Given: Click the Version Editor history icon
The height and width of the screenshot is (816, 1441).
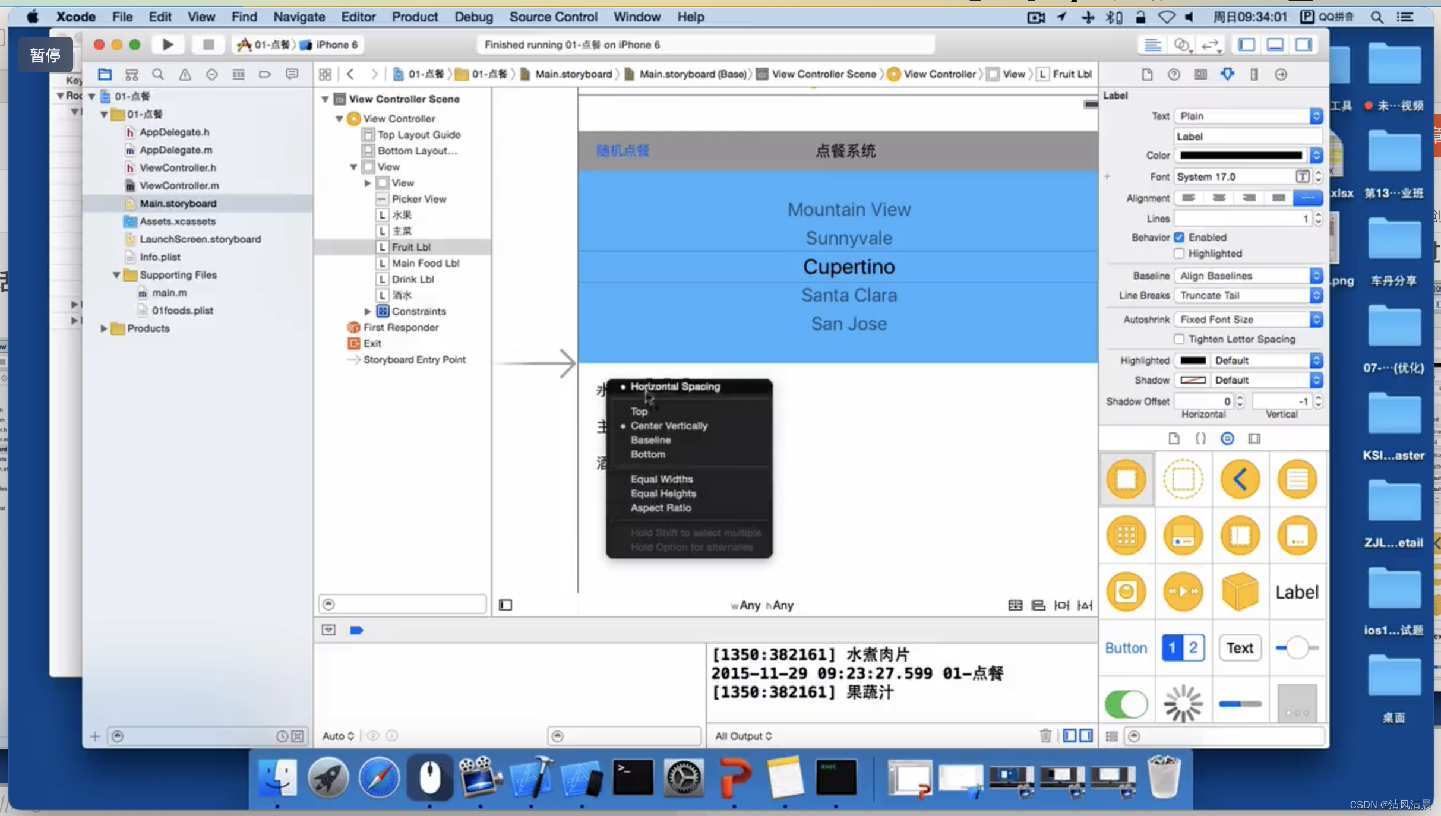Looking at the screenshot, I should point(1211,45).
